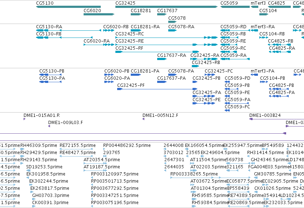304x208 pixels.
Task: Click the mTerf3 gene label
Action: (258, 3)
